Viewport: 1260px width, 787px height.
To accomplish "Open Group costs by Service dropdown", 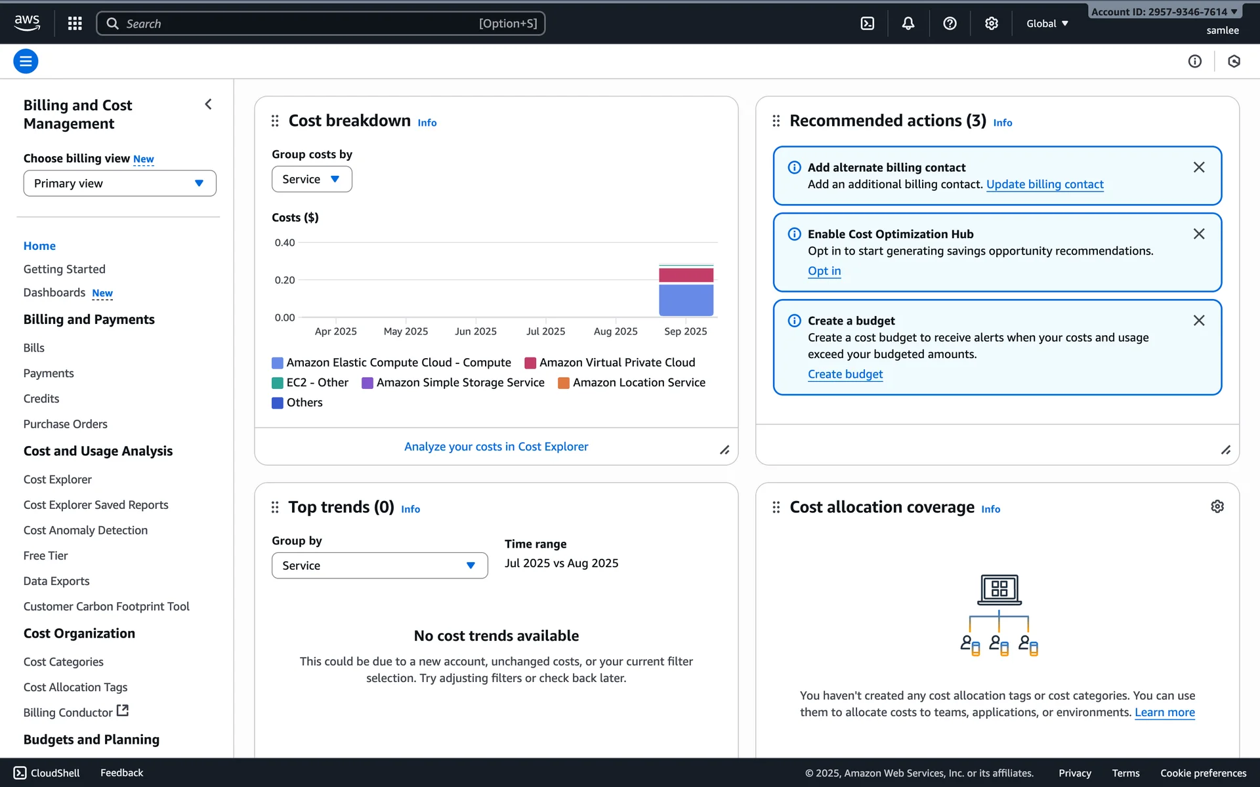I will (x=312, y=179).
